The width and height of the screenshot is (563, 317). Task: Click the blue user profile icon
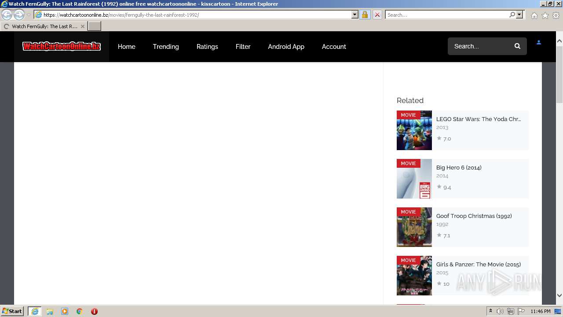coord(538,43)
